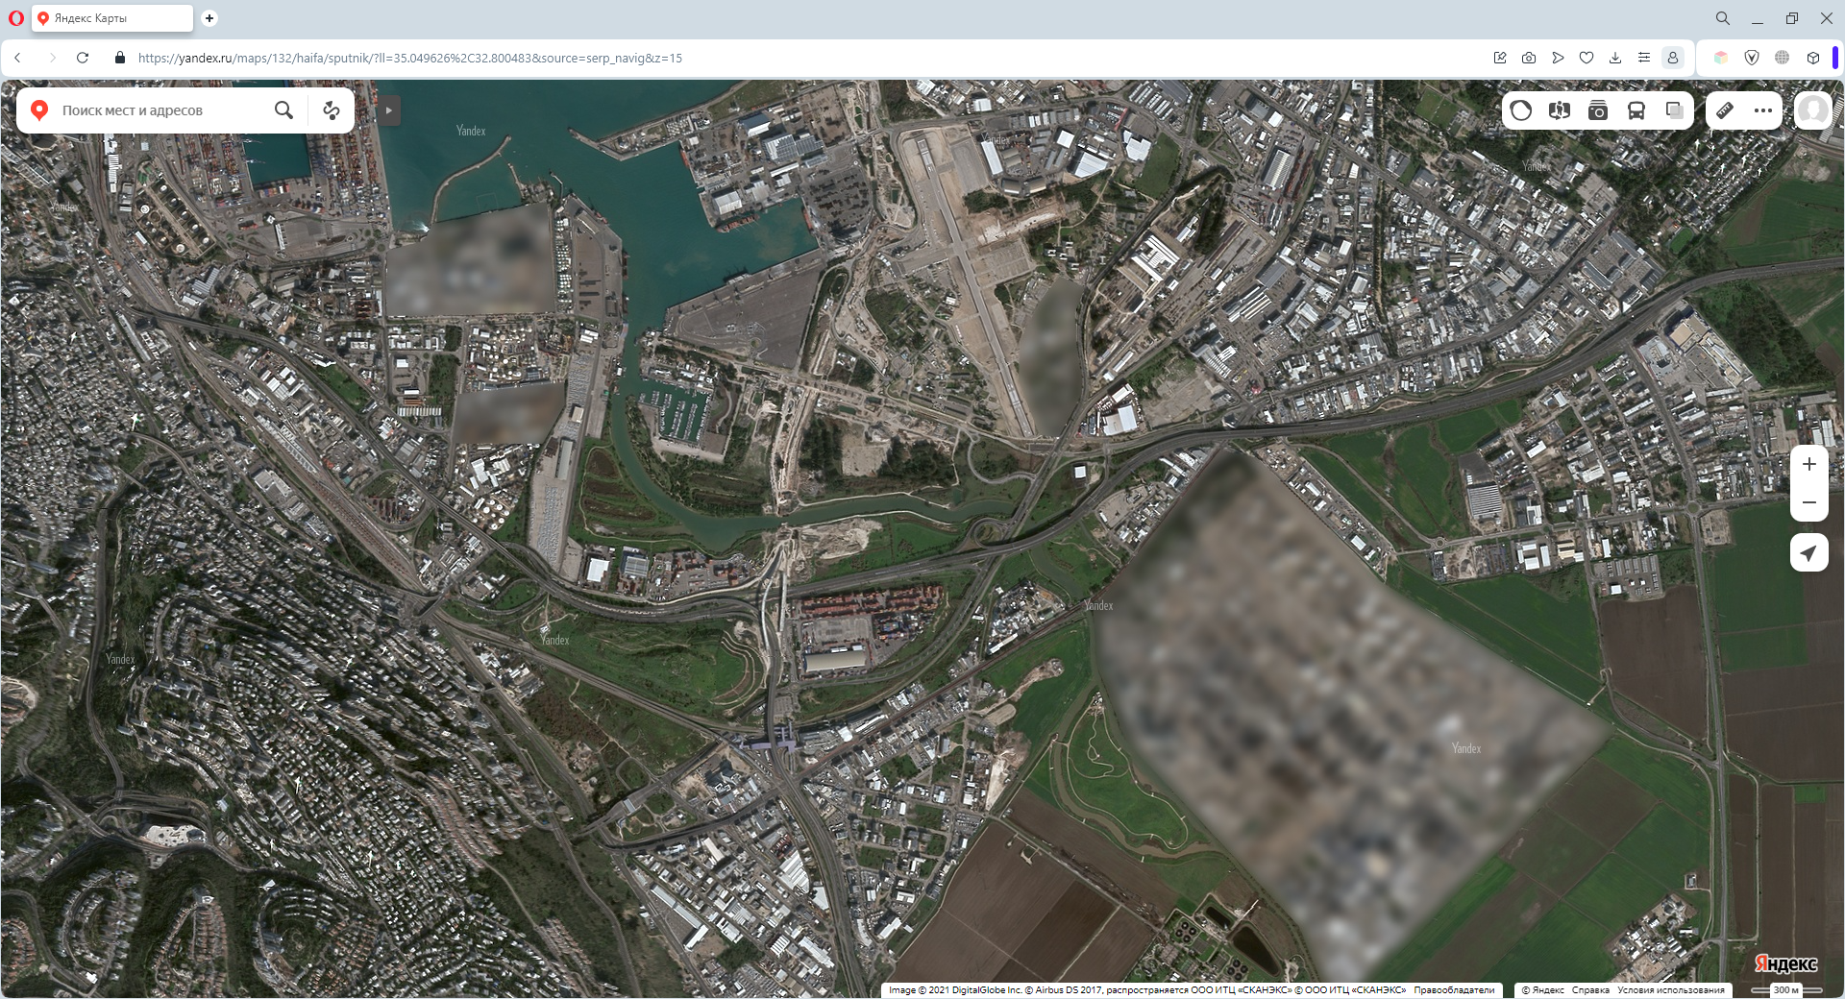Take a snapshot with the camera icon

[1529, 58]
